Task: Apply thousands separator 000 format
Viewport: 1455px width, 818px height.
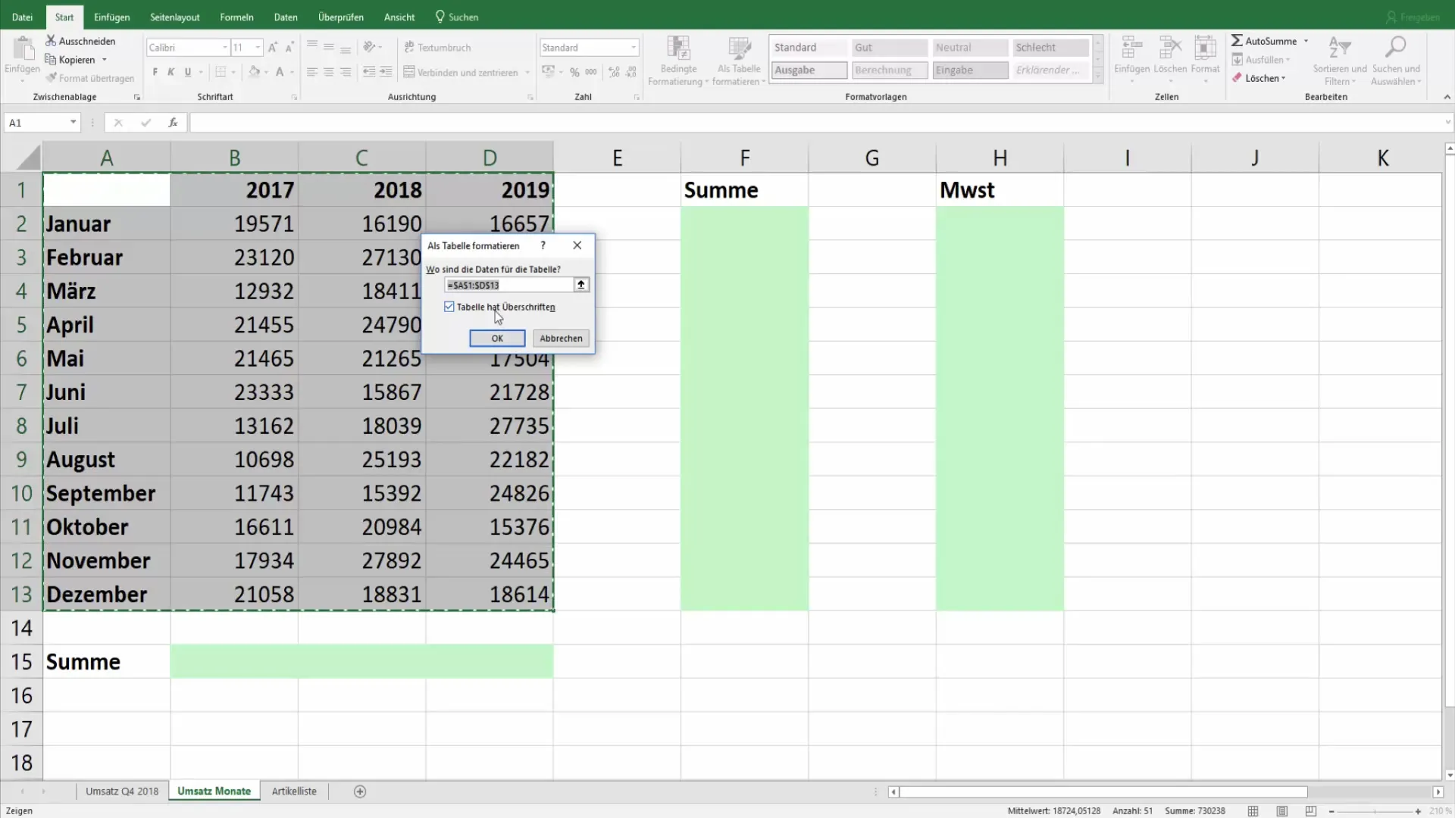Action: pyautogui.click(x=591, y=72)
